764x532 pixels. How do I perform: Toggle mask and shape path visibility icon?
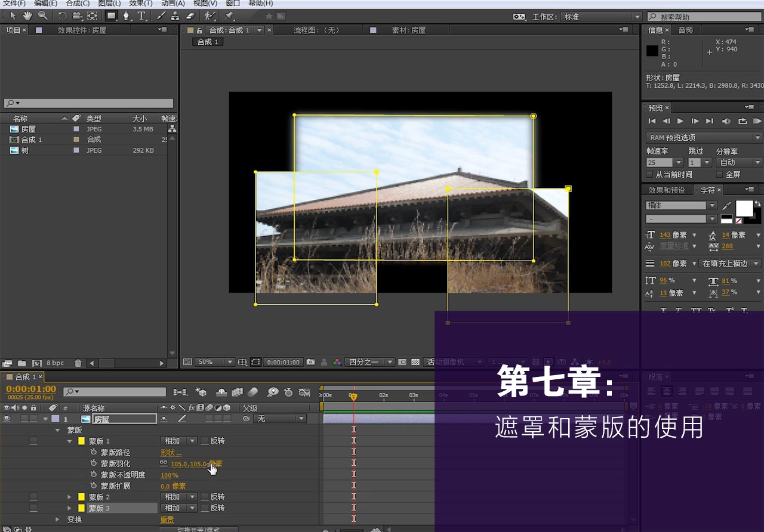(255, 362)
